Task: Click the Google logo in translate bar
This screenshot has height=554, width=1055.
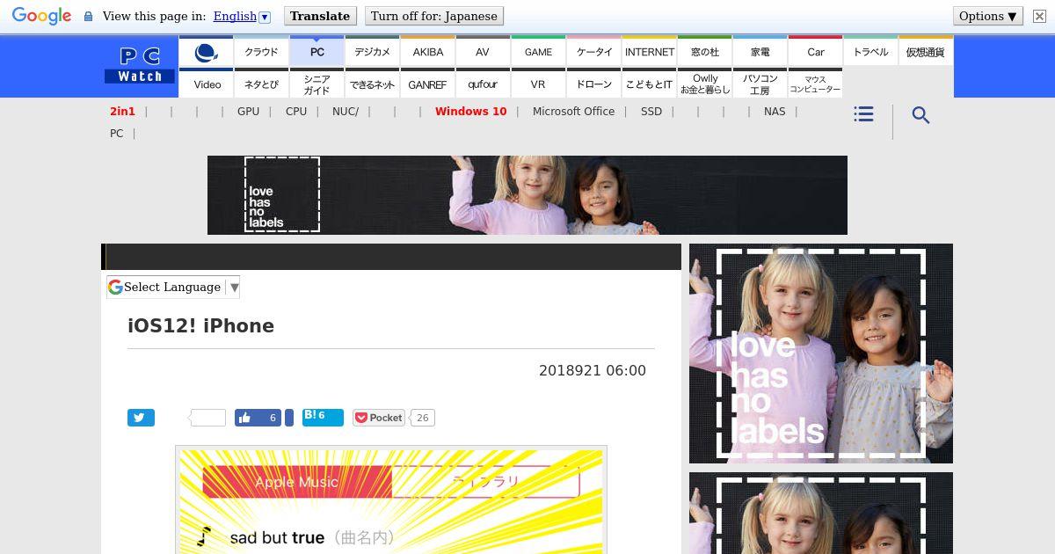Action: point(41,16)
